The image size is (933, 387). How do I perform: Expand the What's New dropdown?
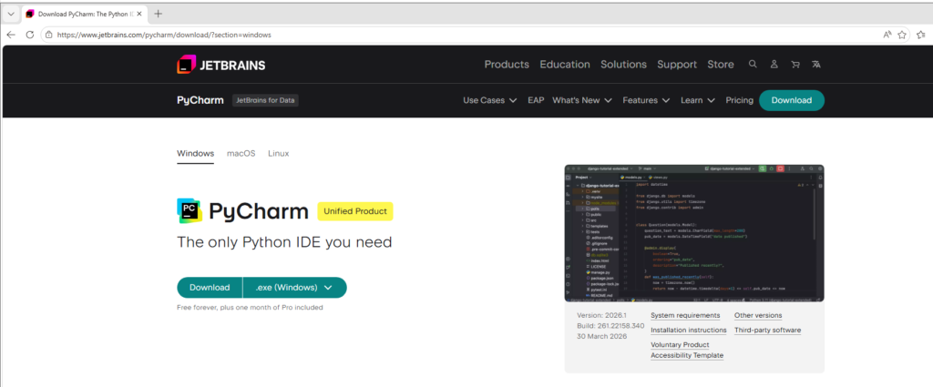[x=582, y=100]
